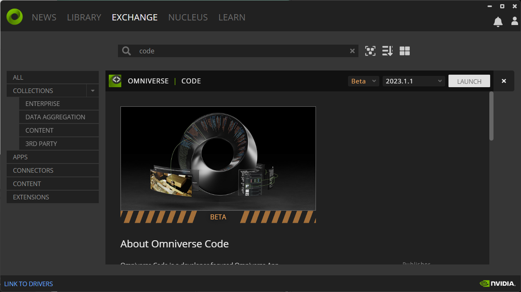Open the notifications bell
Screen dimensions: 521x292
pos(498,22)
